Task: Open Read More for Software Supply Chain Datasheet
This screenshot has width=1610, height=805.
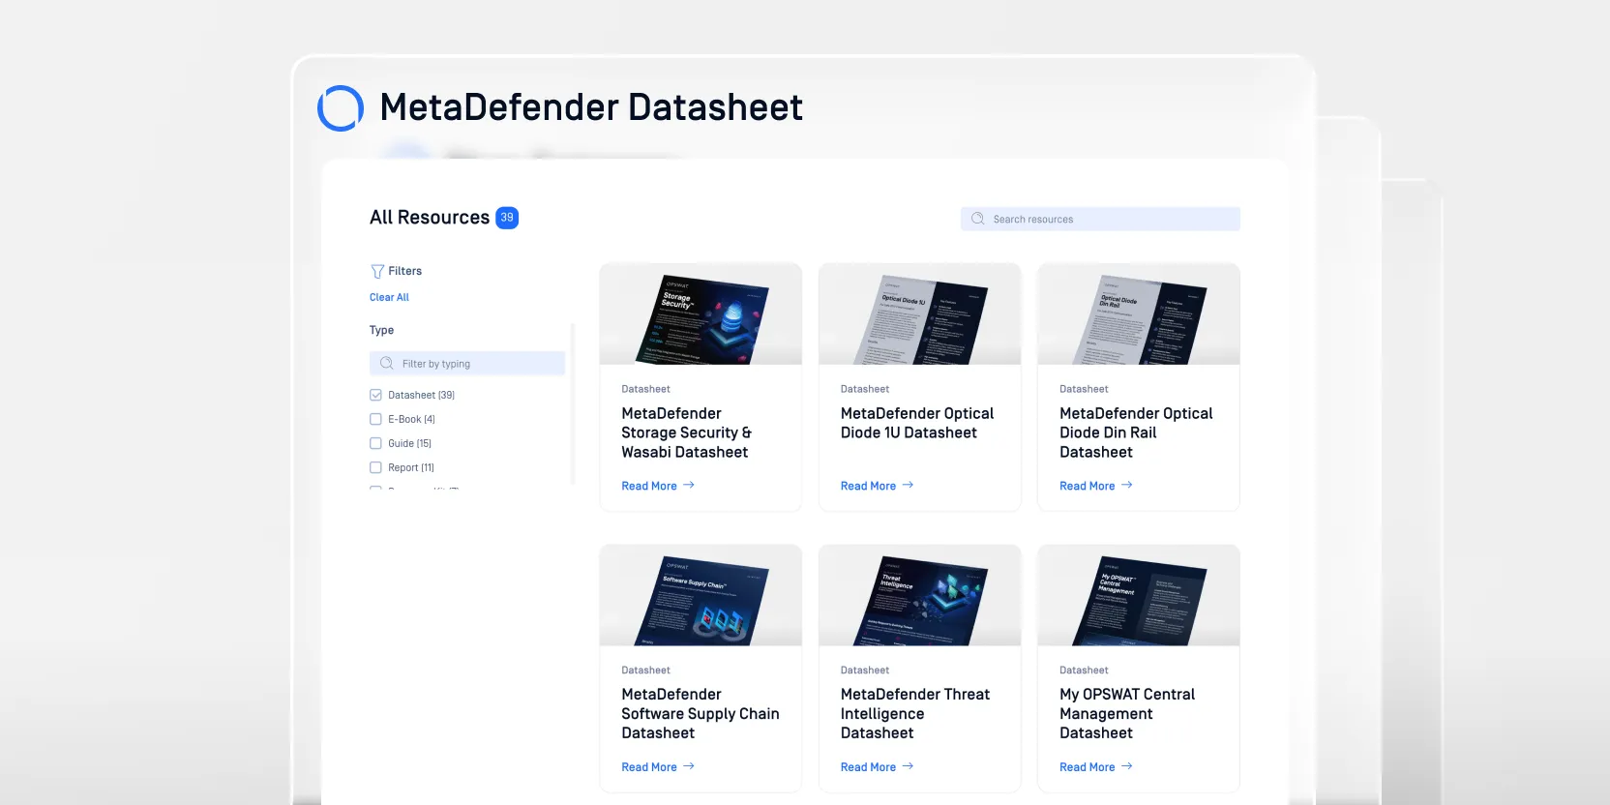Action: click(x=649, y=767)
